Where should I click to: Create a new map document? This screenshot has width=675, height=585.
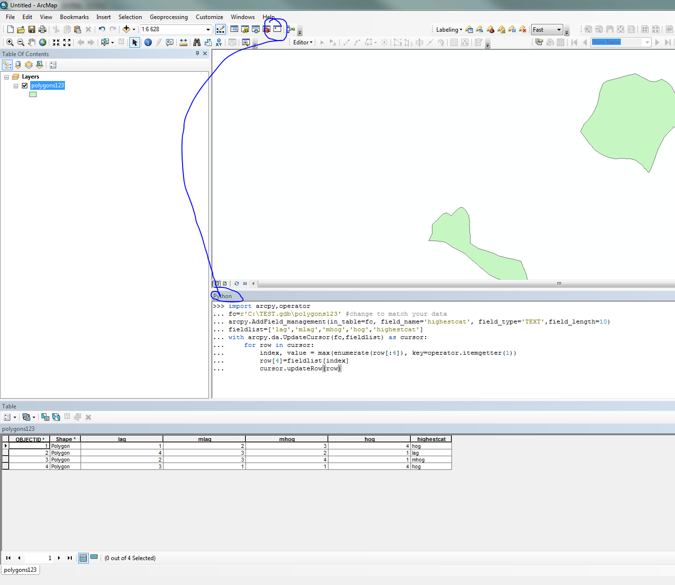[10, 29]
